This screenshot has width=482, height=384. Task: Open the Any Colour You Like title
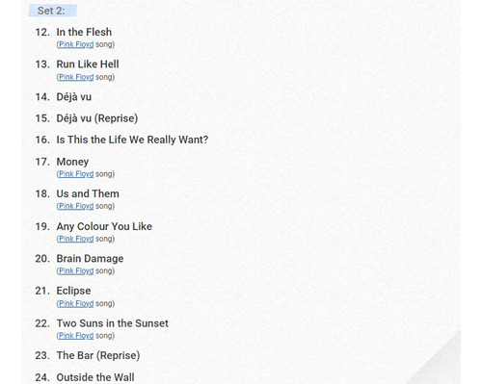click(104, 226)
